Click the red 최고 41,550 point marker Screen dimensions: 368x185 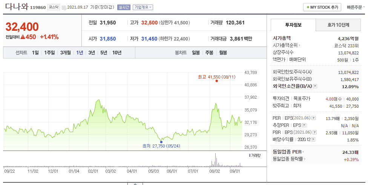pyautogui.click(x=217, y=81)
